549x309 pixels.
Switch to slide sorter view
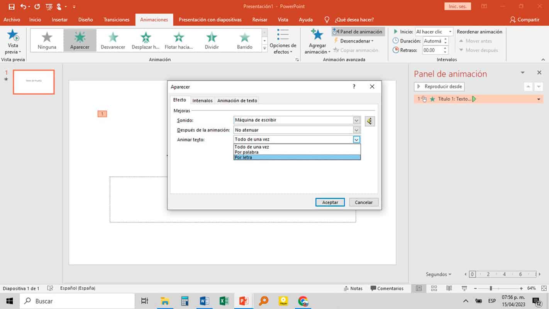pyautogui.click(x=434, y=289)
